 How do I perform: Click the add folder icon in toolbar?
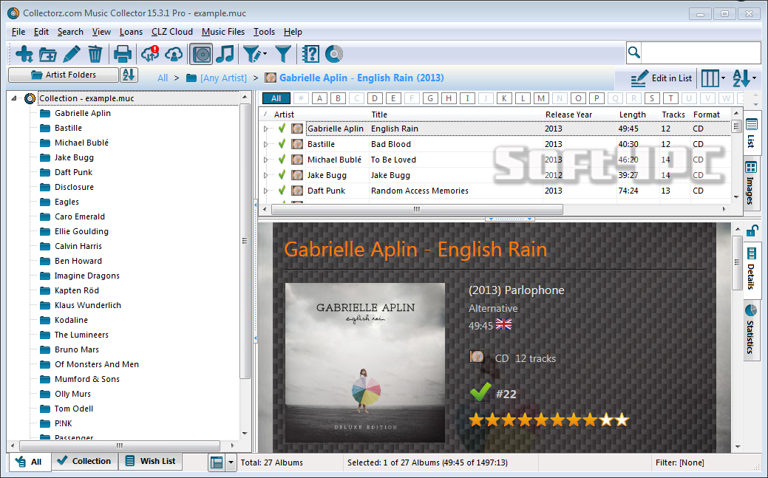click(x=47, y=54)
